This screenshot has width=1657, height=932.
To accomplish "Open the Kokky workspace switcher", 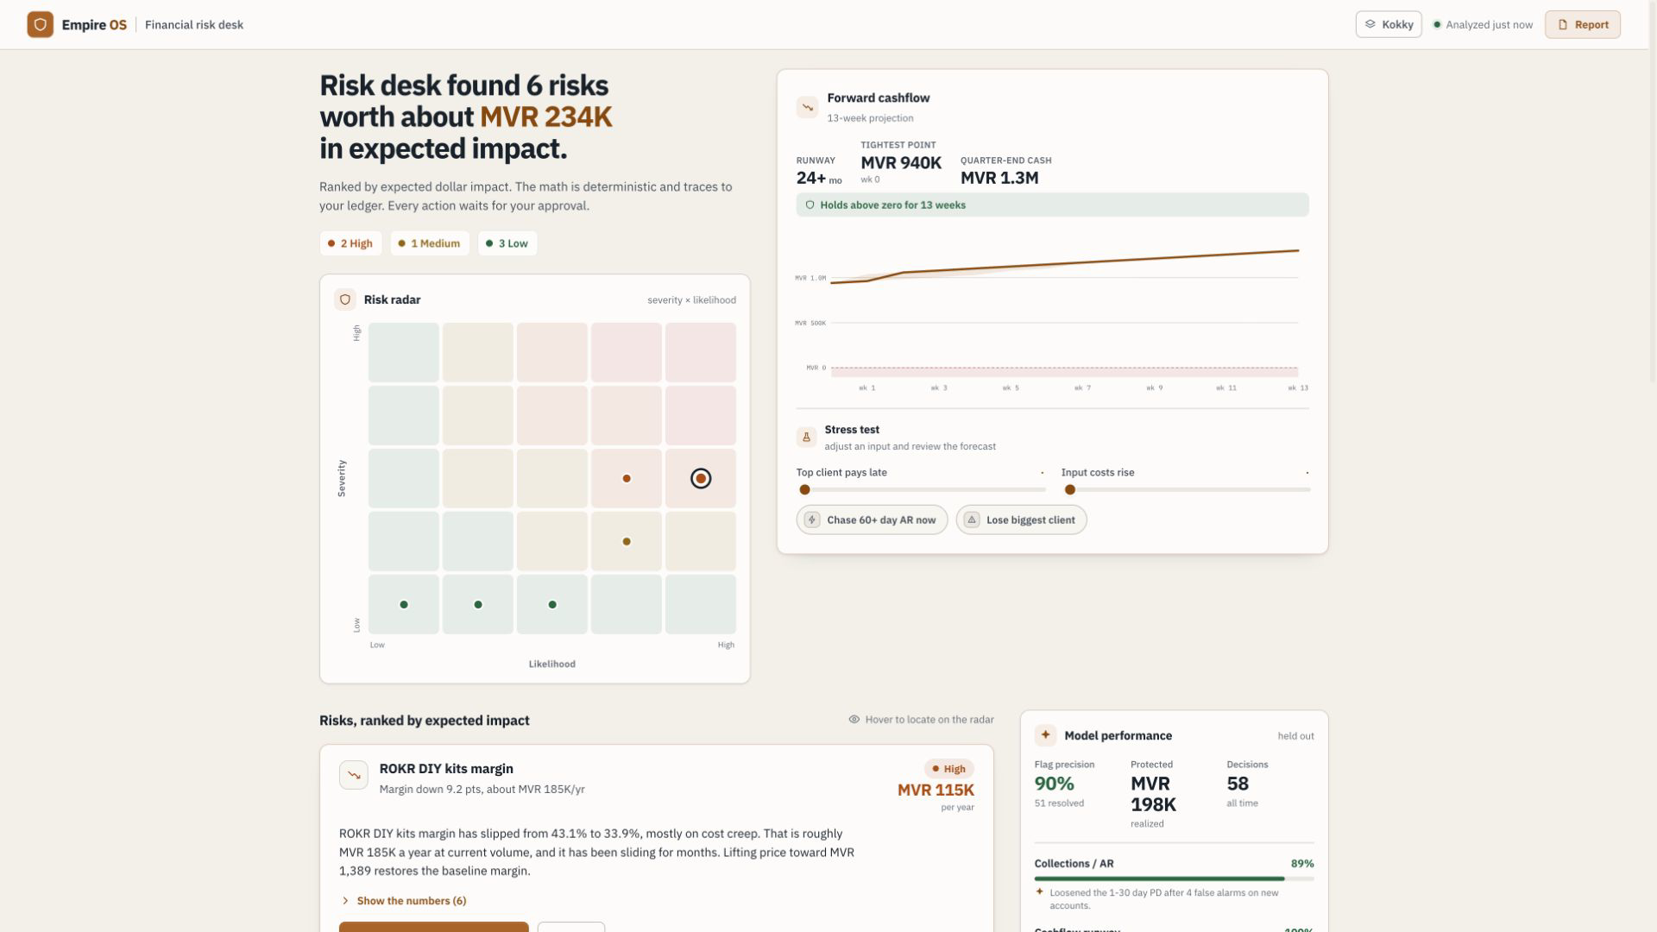I will [x=1389, y=24].
